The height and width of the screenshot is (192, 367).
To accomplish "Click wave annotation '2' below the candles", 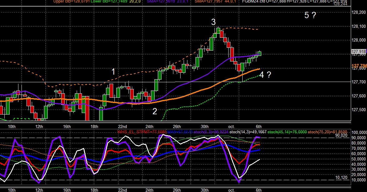I will (155, 111).
